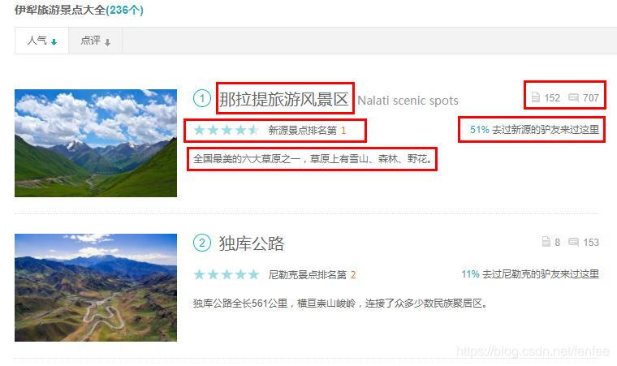
Task: Click 尼勒克景点排名第 2 ranking text
Action: (312, 274)
